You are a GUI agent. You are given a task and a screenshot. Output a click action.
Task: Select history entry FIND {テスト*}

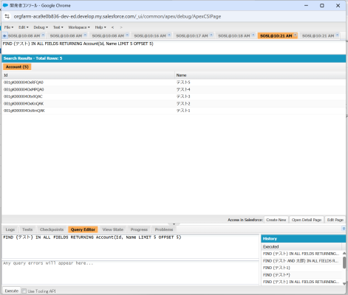pyautogui.click(x=302, y=275)
